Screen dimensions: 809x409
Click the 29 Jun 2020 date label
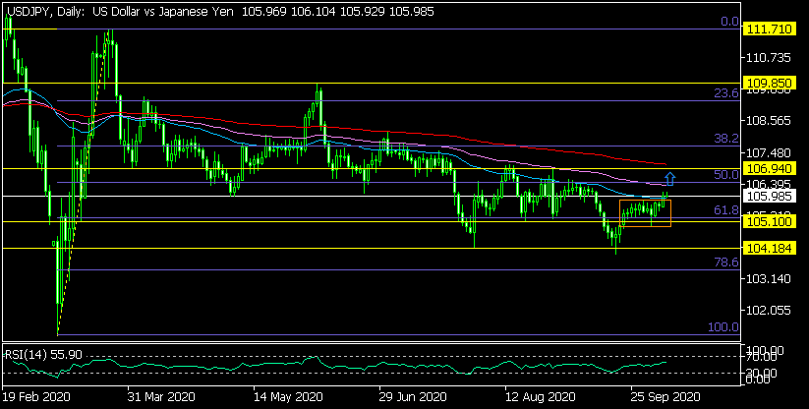[414, 397]
